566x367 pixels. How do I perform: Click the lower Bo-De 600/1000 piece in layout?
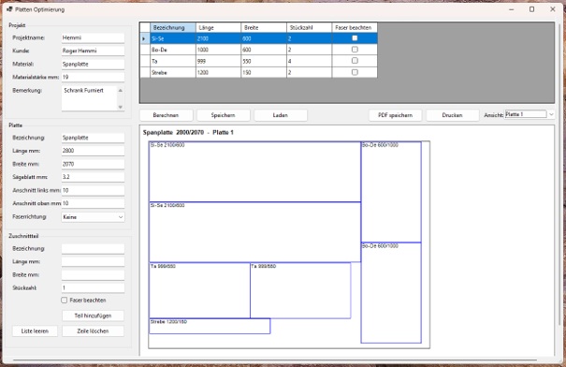coord(391,293)
